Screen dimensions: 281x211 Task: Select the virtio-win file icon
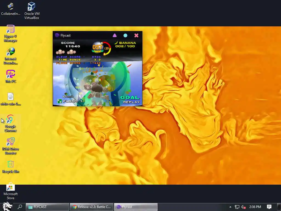[x=11, y=99]
